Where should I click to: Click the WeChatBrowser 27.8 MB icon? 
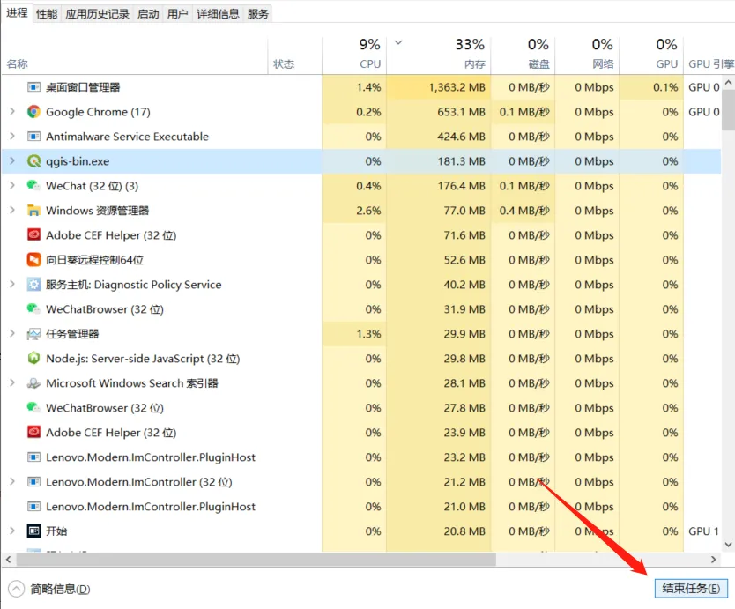pyautogui.click(x=33, y=408)
